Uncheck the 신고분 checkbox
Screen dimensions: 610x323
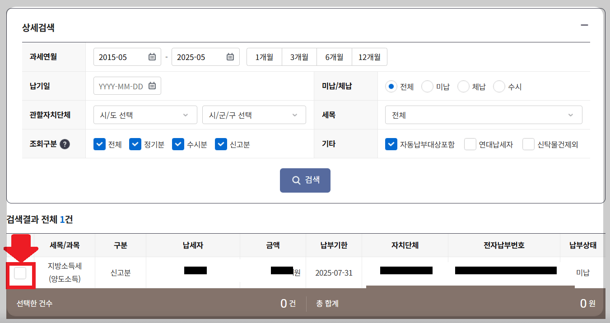click(221, 144)
